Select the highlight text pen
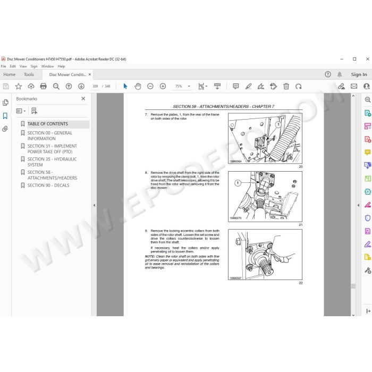Screen dimensions: 372x372 (x=248, y=86)
